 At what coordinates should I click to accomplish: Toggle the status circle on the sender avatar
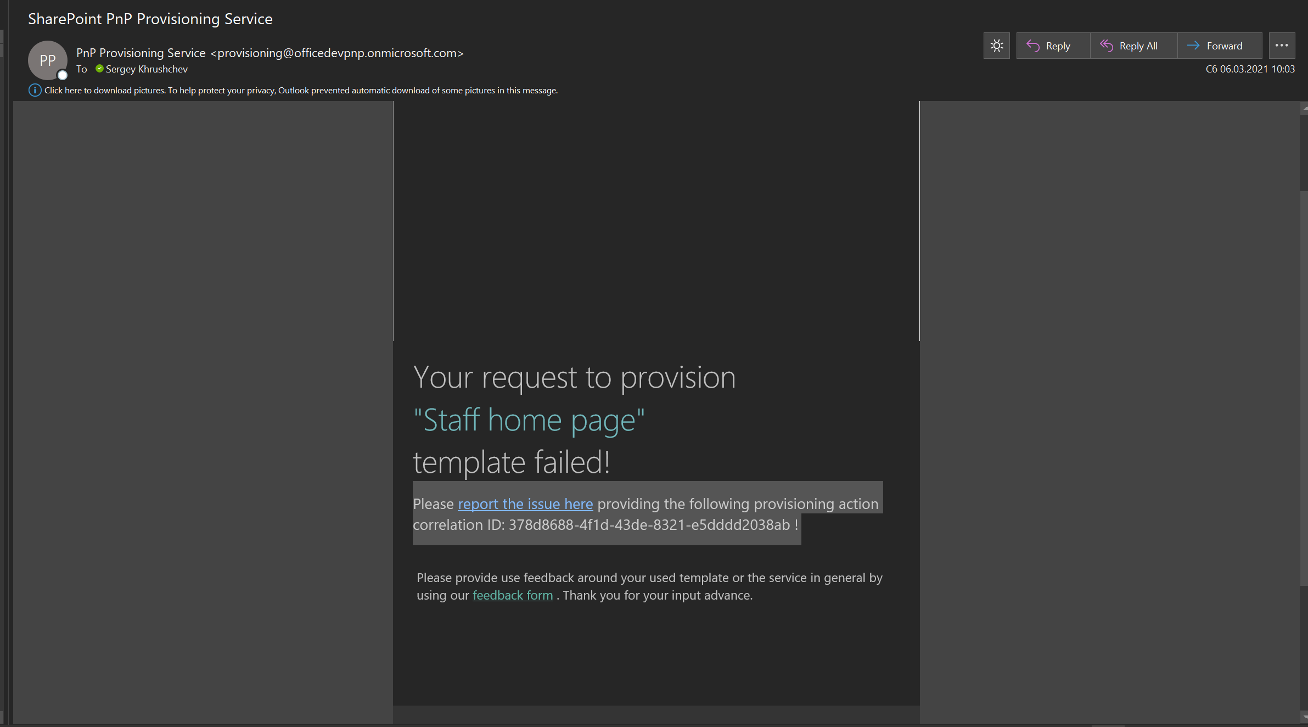(63, 75)
